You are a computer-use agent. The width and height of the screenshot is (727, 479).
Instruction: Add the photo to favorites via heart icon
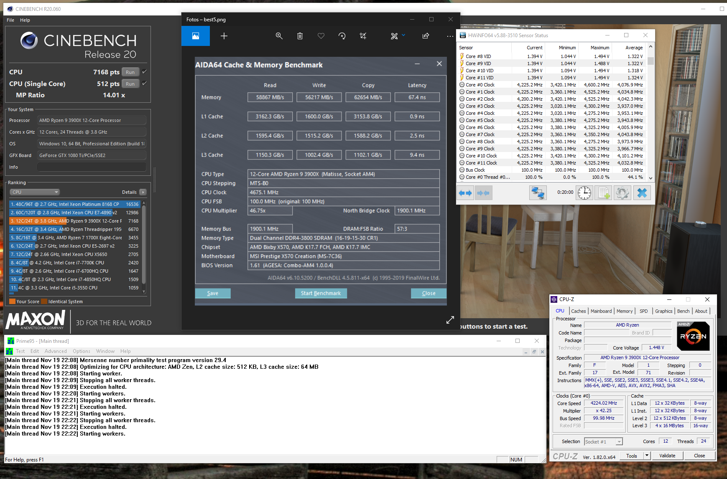[x=321, y=36]
